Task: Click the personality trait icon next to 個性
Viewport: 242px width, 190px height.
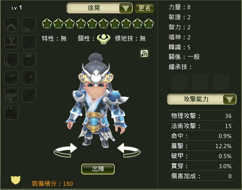Action: [x=103, y=39]
